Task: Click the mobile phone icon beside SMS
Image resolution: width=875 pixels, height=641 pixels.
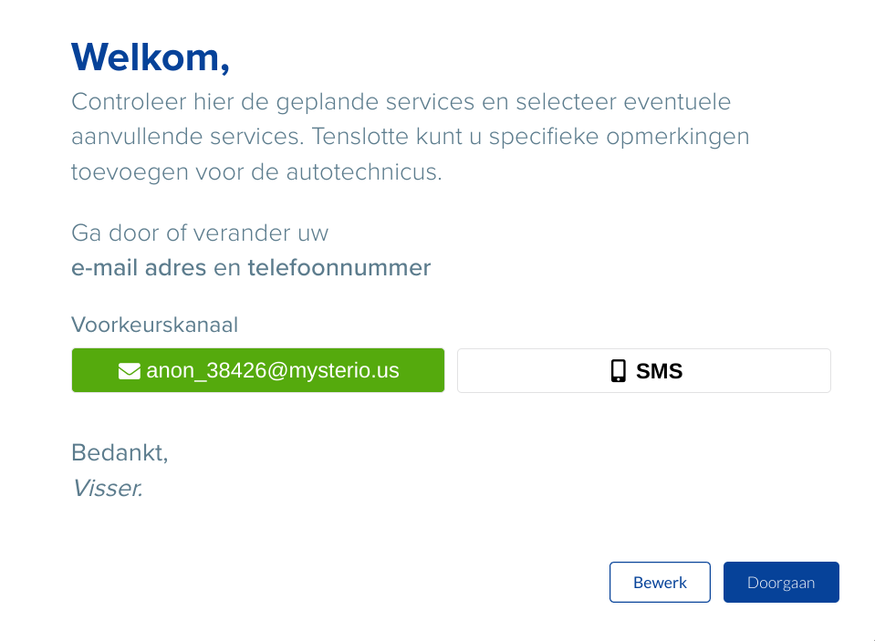Action: click(x=619, y=371)
